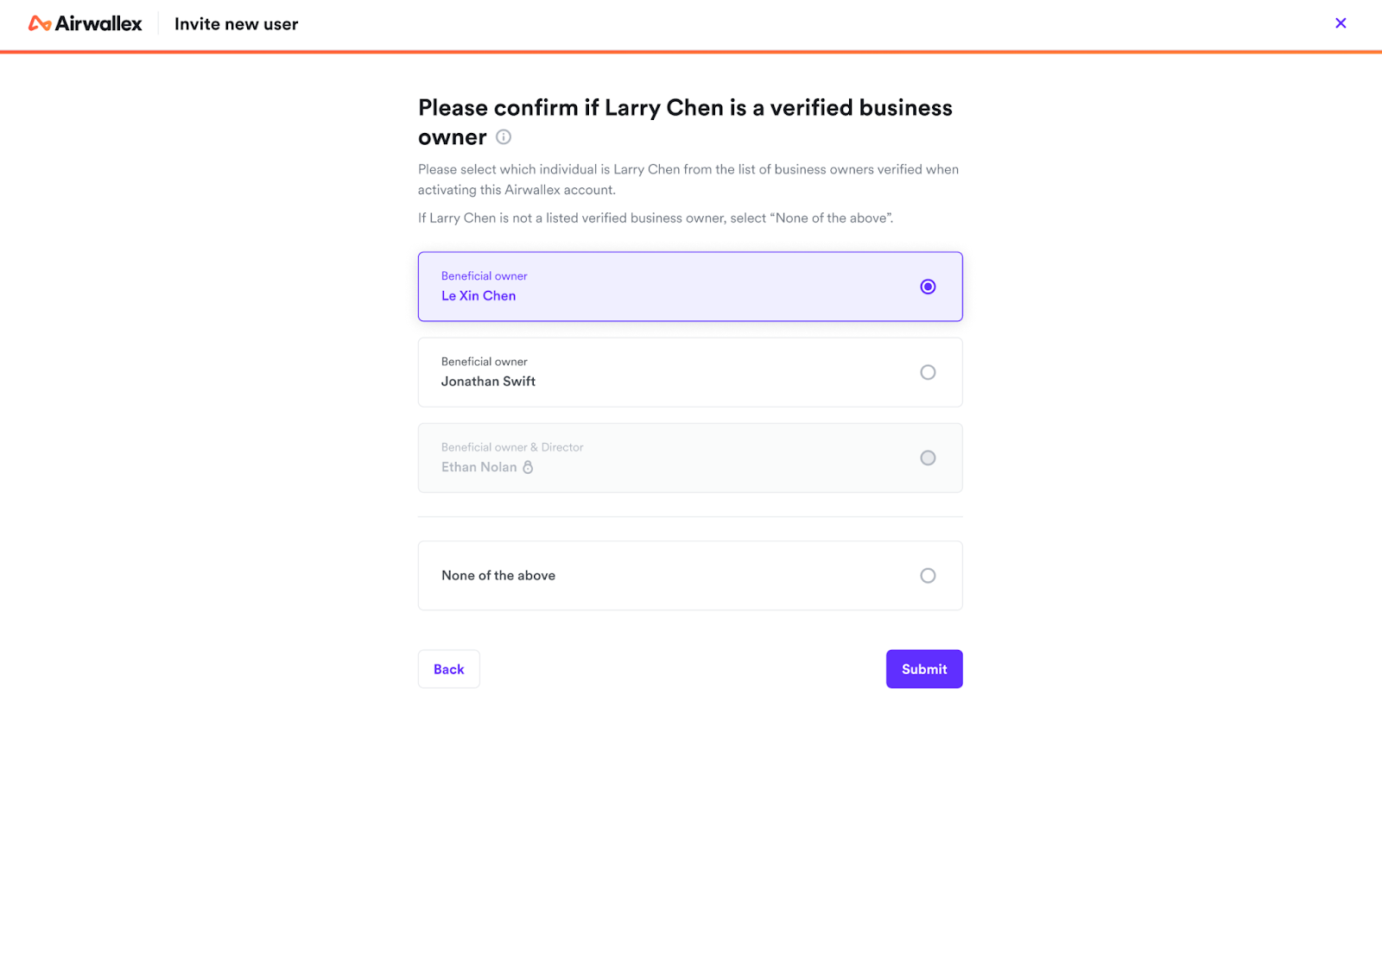Image resolution: width=1382 pixels, height=979 pixels.
Task: Click the Airwallex logo icon
Action: [x=40, y=24]
